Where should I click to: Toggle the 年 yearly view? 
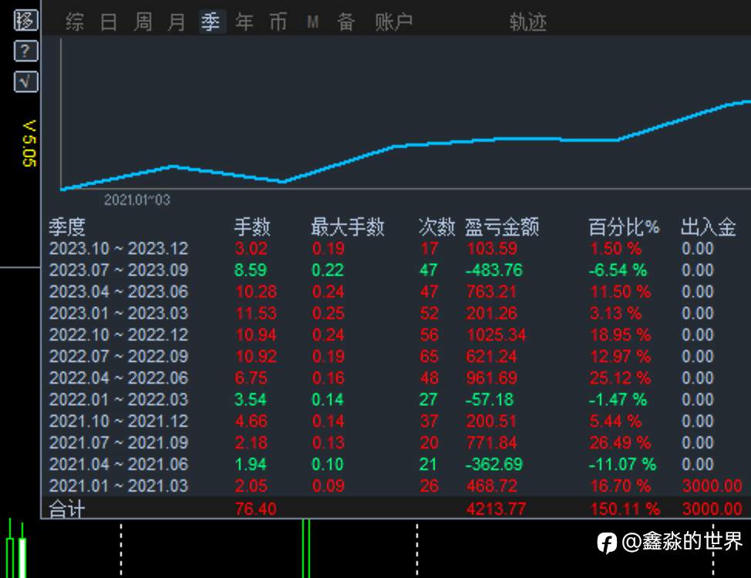[244, 22]
